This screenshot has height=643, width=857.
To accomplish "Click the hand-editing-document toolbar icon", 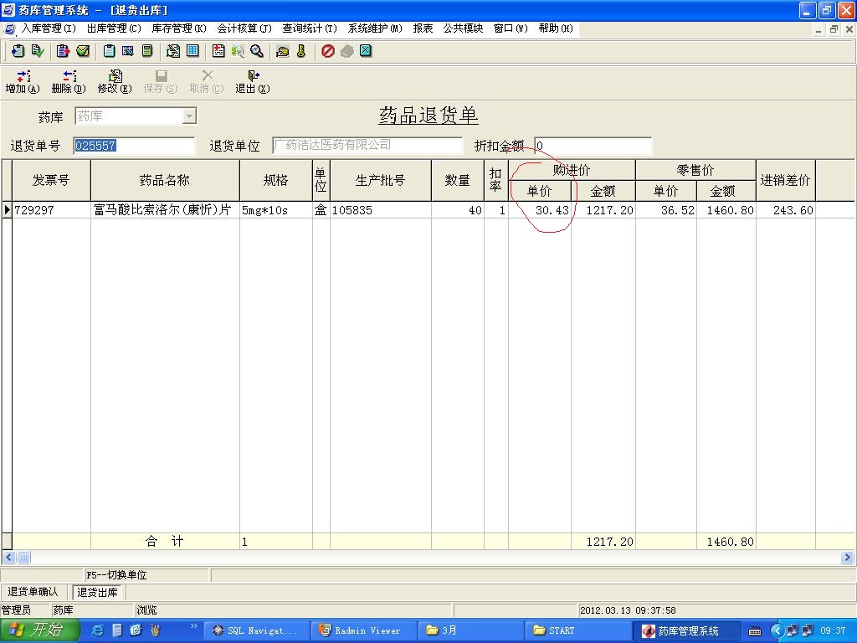I will pos(173,51).
